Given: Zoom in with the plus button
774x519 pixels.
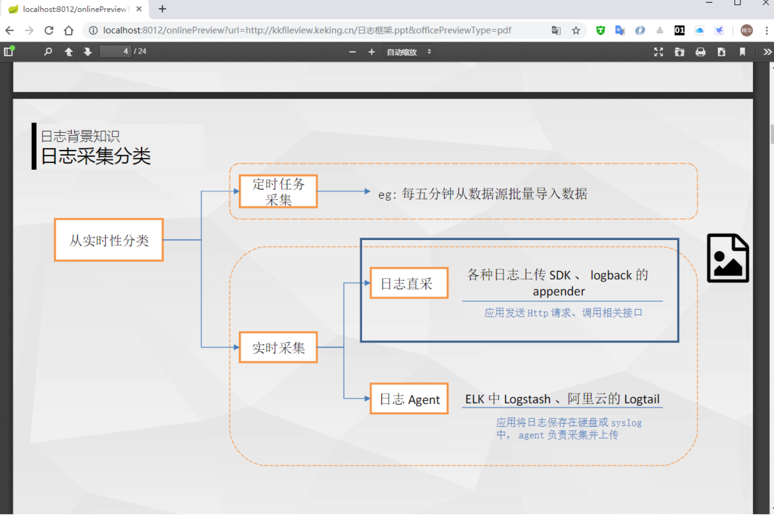Looking at the screenshot, I should 372,52.
